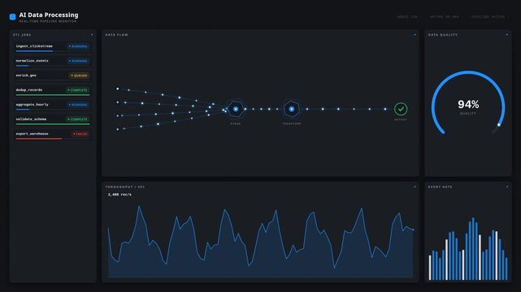Click the Output label under the checkmark
The height and width of the screenshot is (292, 521).
pyautogui.click(x=401, y=120)
